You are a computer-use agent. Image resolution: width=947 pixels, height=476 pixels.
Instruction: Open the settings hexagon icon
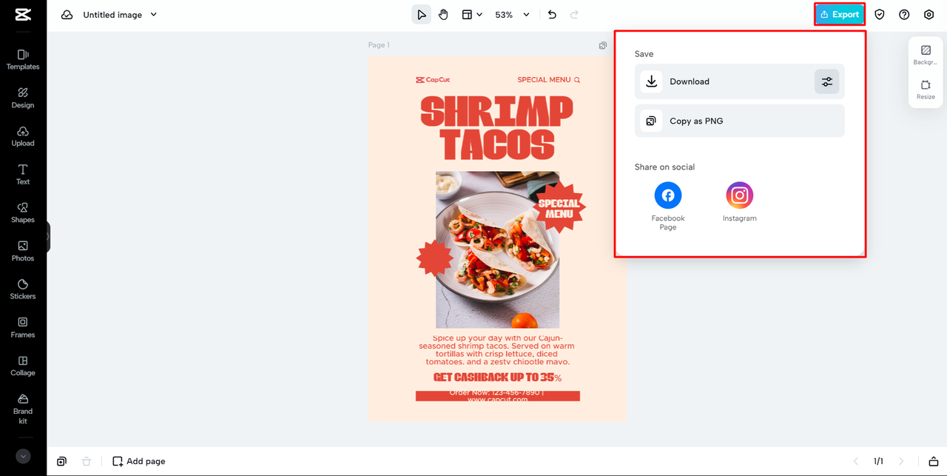[929, 15]
